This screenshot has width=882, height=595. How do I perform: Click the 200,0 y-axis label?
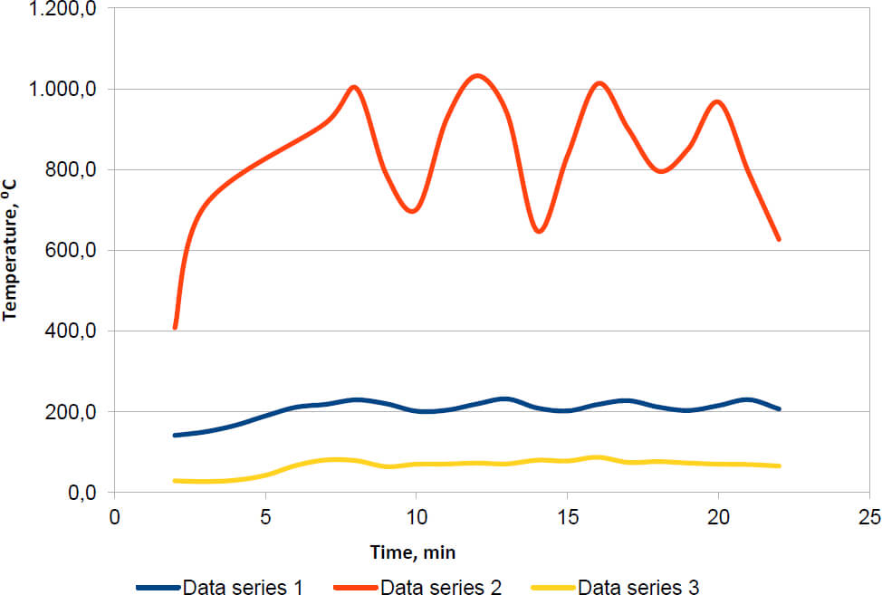[x=74, y=412]
